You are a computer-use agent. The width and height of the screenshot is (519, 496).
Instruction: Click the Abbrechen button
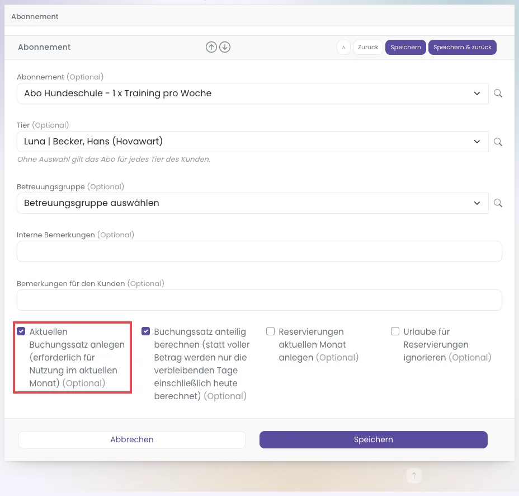pos(132,439)
